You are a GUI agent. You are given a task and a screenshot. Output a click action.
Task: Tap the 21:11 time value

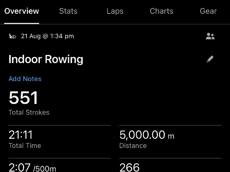(21, 135)
